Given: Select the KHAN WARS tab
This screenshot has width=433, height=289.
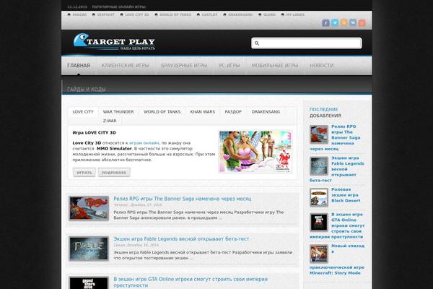Looking at the screenshot, I should (202, 112).
